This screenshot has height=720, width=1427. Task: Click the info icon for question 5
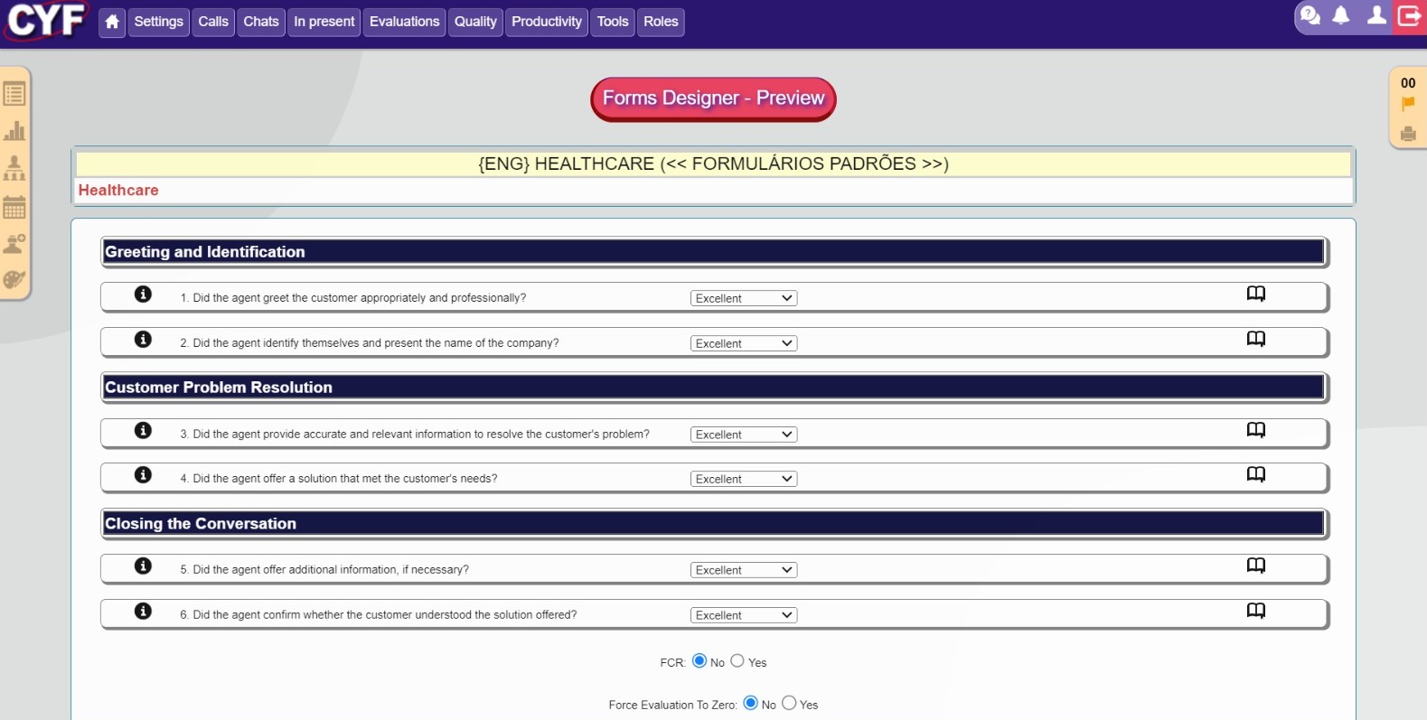(x=143, y=566)
